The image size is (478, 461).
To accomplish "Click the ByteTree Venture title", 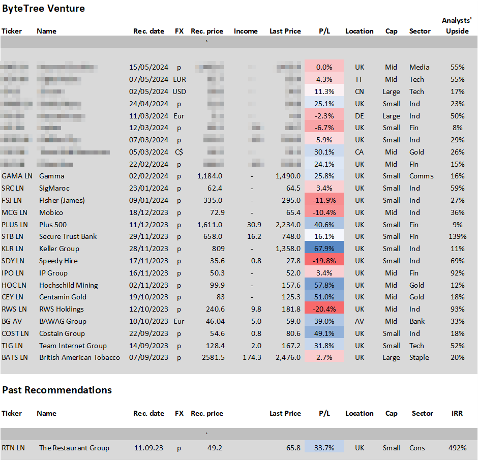I will [43, 9].
